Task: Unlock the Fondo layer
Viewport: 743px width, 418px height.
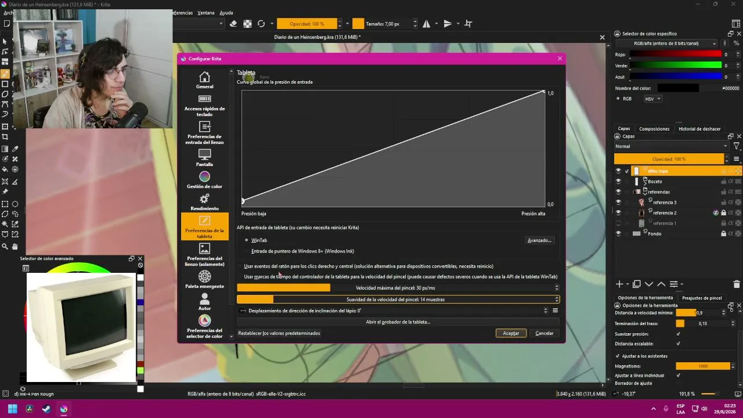Action: coord(723,234)
